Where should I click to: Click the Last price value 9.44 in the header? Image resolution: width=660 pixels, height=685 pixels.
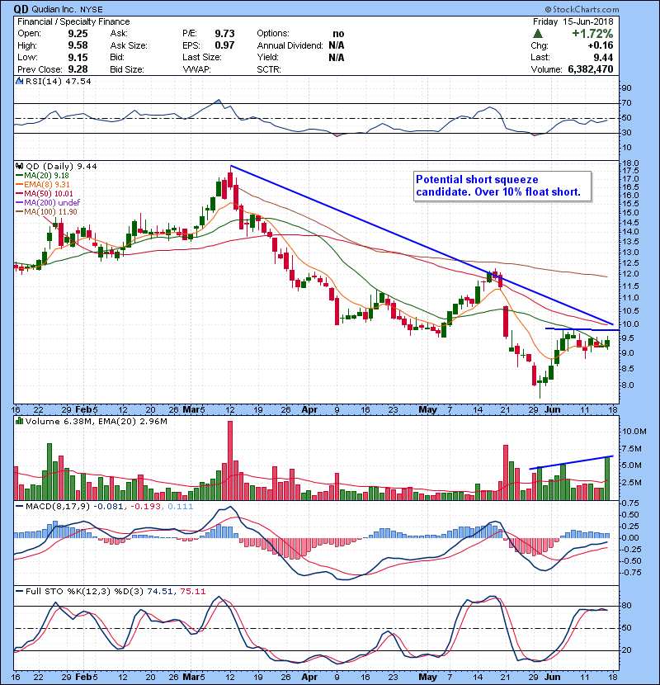pyautogui.click(x=603, y=58)
